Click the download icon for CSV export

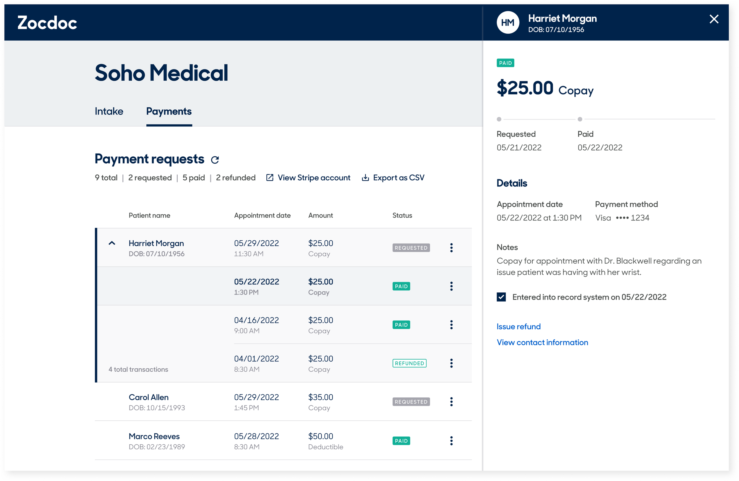click(365, 178)
